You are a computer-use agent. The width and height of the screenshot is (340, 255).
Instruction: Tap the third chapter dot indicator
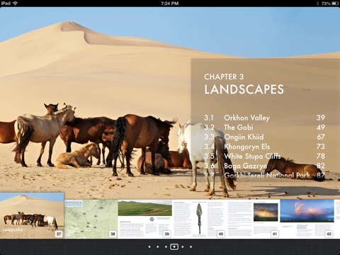tap(166, 246)
